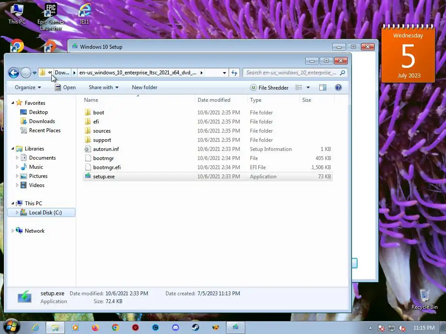
Task: Click the calendar gadget showing July 5
Action: click(x=408, y=54)
